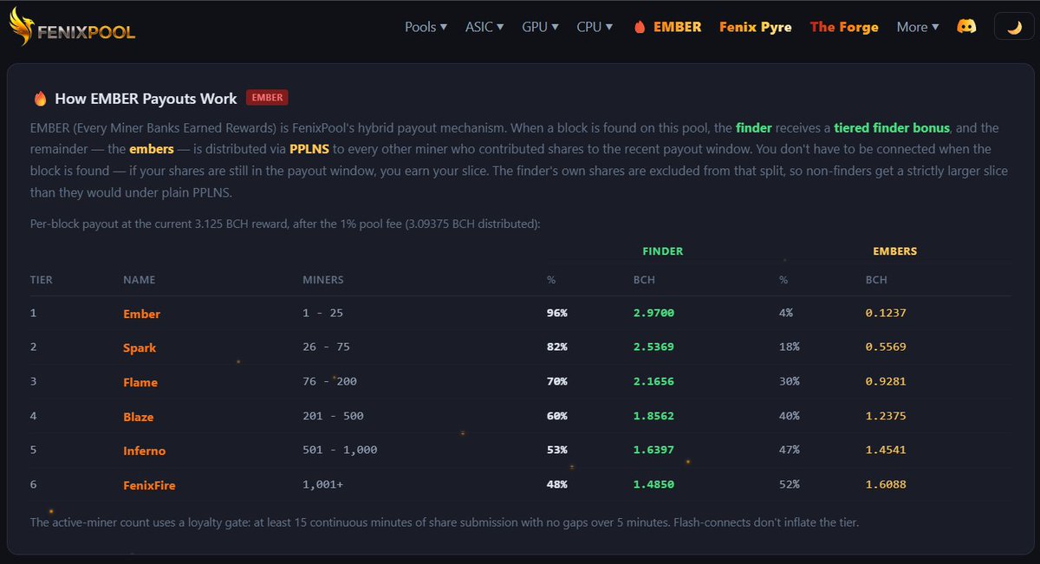1040x564 pixels.
Task: Click the 1.8562 finder BCH value
Action: 653,416
